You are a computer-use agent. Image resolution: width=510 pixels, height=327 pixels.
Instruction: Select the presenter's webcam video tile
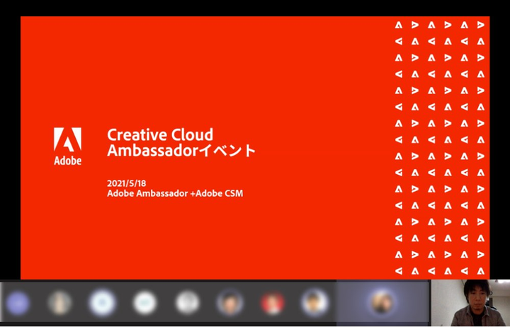tap(470, 303)
